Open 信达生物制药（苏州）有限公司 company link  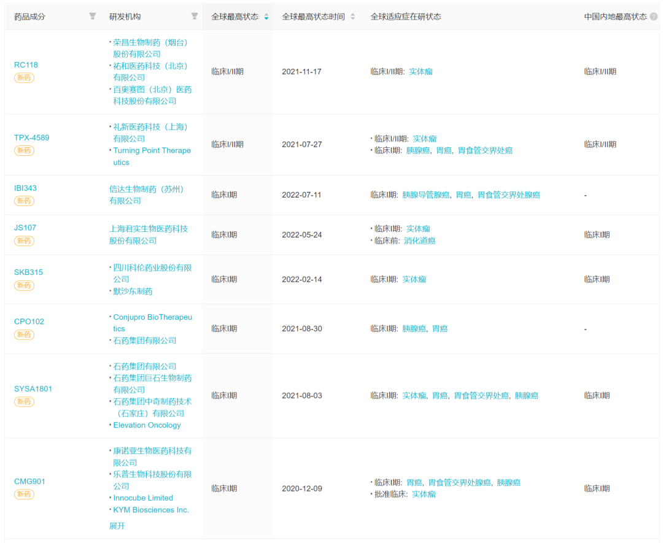click(x=147, y=195)
